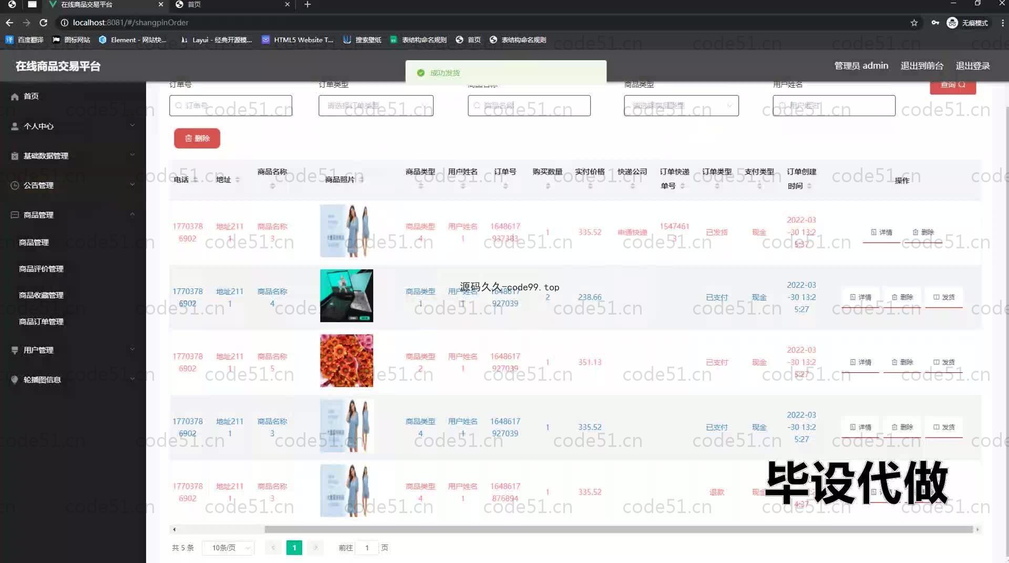
Task: Reload the page in the browser
Action: (44, 23)
